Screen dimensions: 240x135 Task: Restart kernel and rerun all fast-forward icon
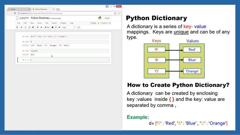coord(59,27)
